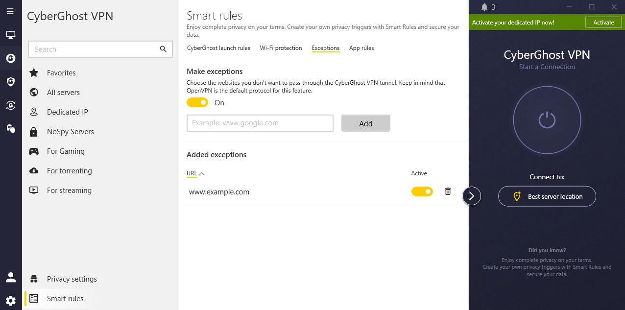
Task: Click the location pin in Best server location
Action: point(517,197)
